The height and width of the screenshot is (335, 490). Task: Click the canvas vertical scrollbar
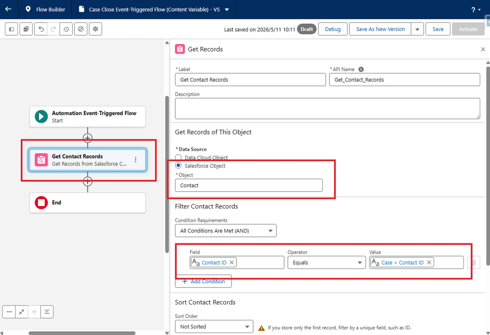click(x=167, y=174)
